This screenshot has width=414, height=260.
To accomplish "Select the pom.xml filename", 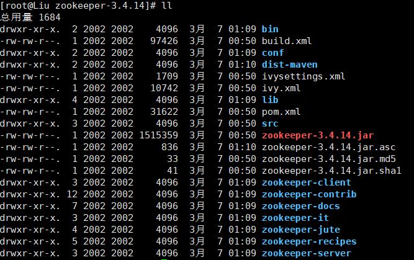I will [x=281, y=112].
